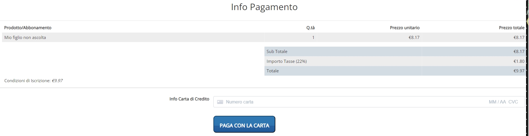Image resolution: width=529 pixels, height=136 pixels.
Task: Click the Importo Tasse (22%) label
Action: click(x=287, y=61)
